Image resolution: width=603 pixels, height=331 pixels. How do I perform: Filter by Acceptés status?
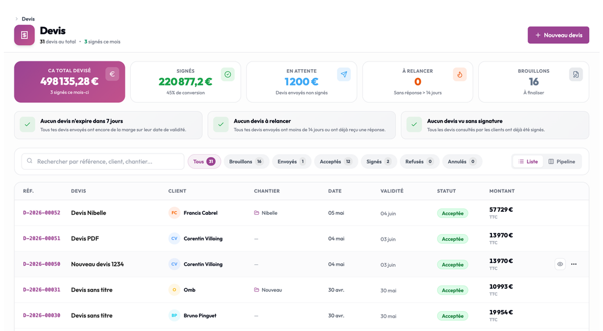[x=336, y=162]
